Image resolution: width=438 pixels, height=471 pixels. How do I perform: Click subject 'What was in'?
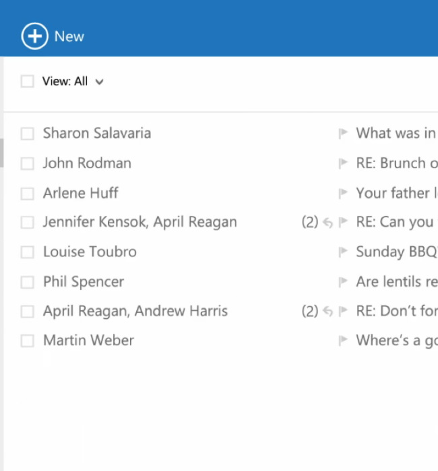pyautogui.click(x=396, y=133)
